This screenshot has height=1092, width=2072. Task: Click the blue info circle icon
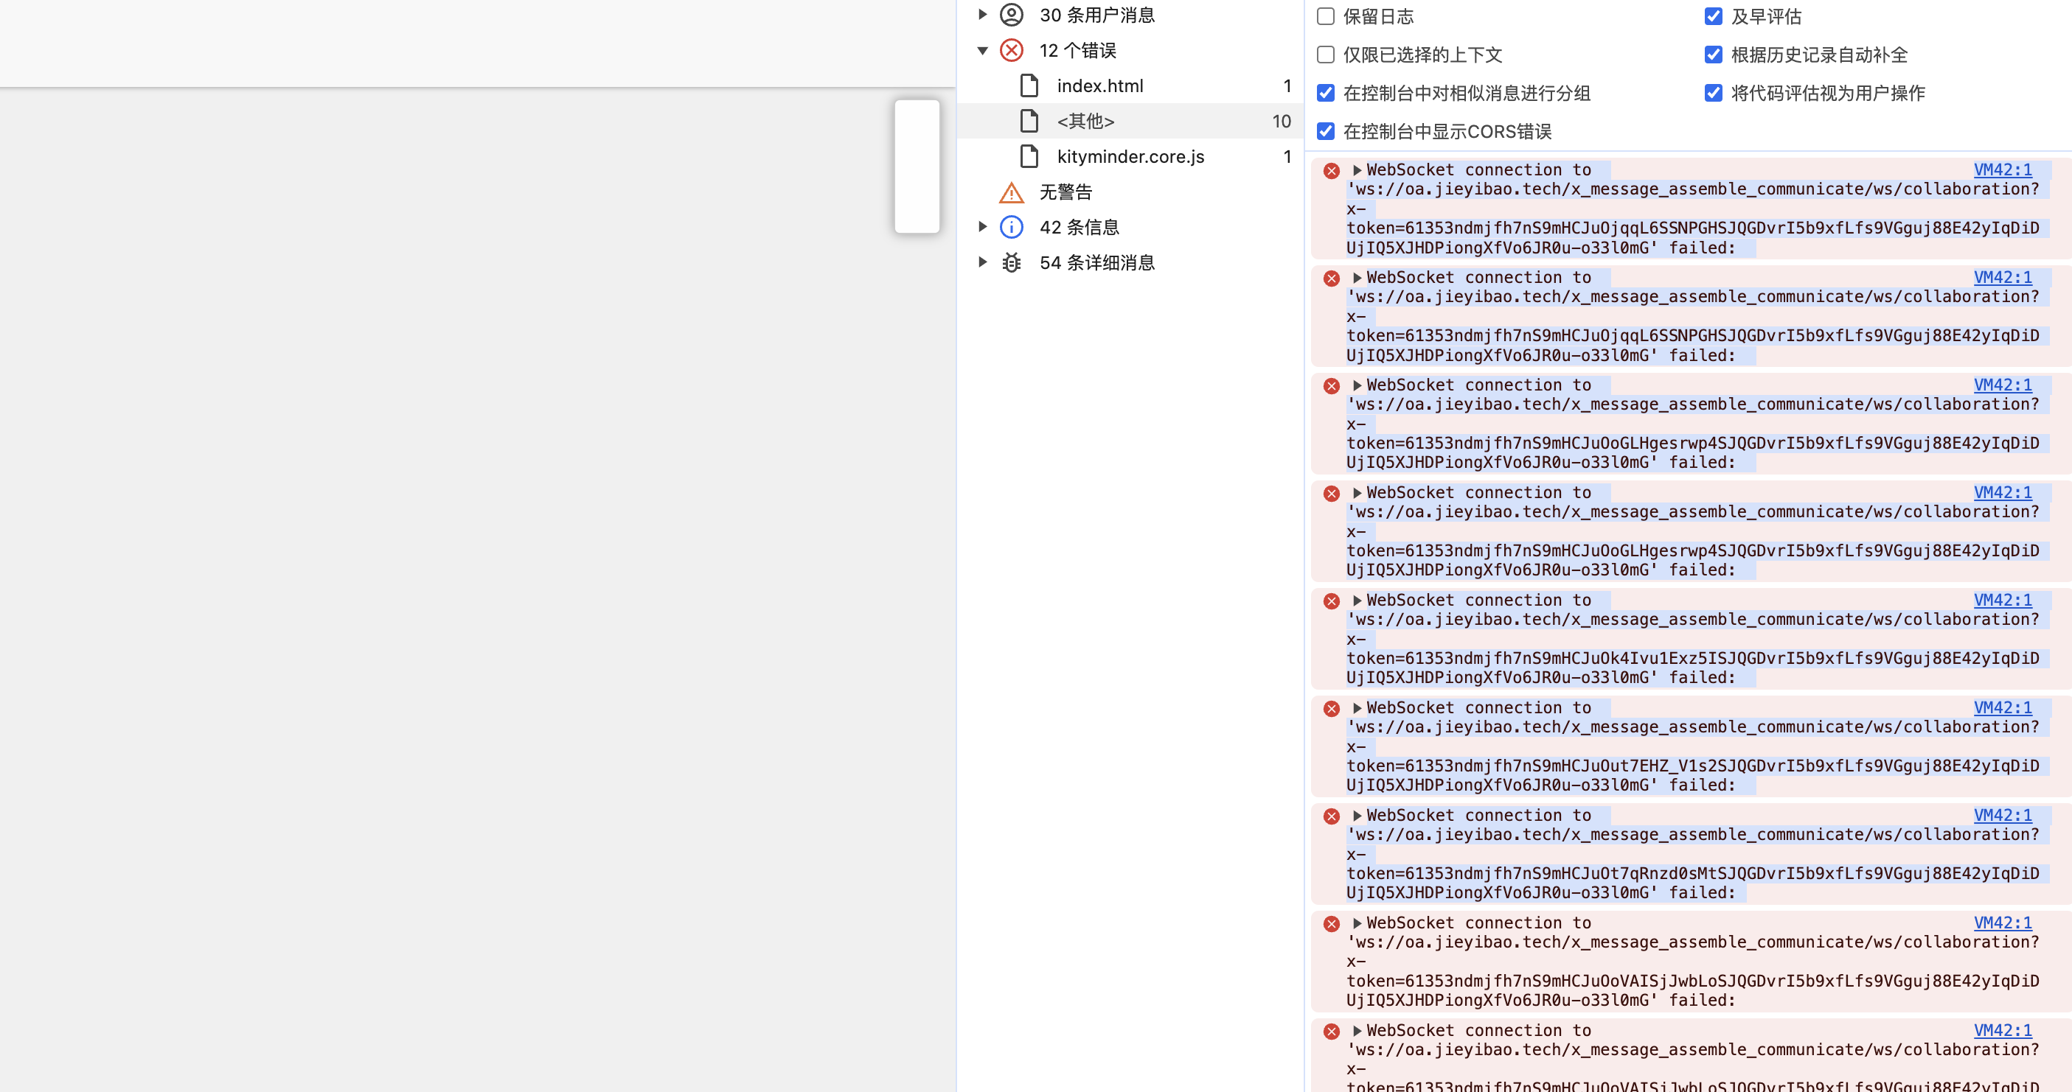(1011, 228)
